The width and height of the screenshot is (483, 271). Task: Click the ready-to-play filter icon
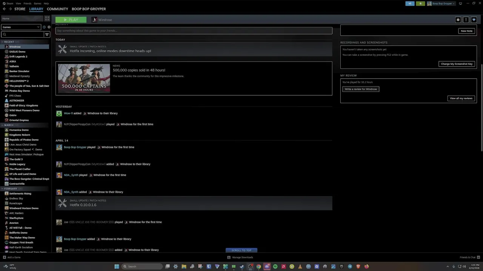click(x=49, y=27)
